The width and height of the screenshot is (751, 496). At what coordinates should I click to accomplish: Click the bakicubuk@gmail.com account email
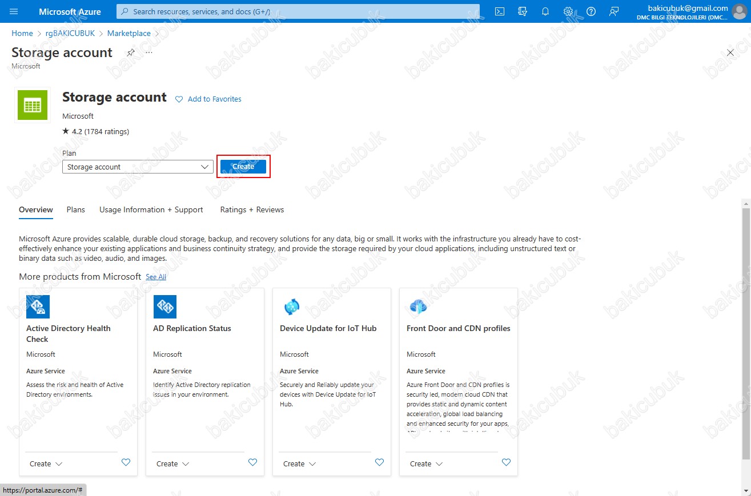(x=688, y=8)
